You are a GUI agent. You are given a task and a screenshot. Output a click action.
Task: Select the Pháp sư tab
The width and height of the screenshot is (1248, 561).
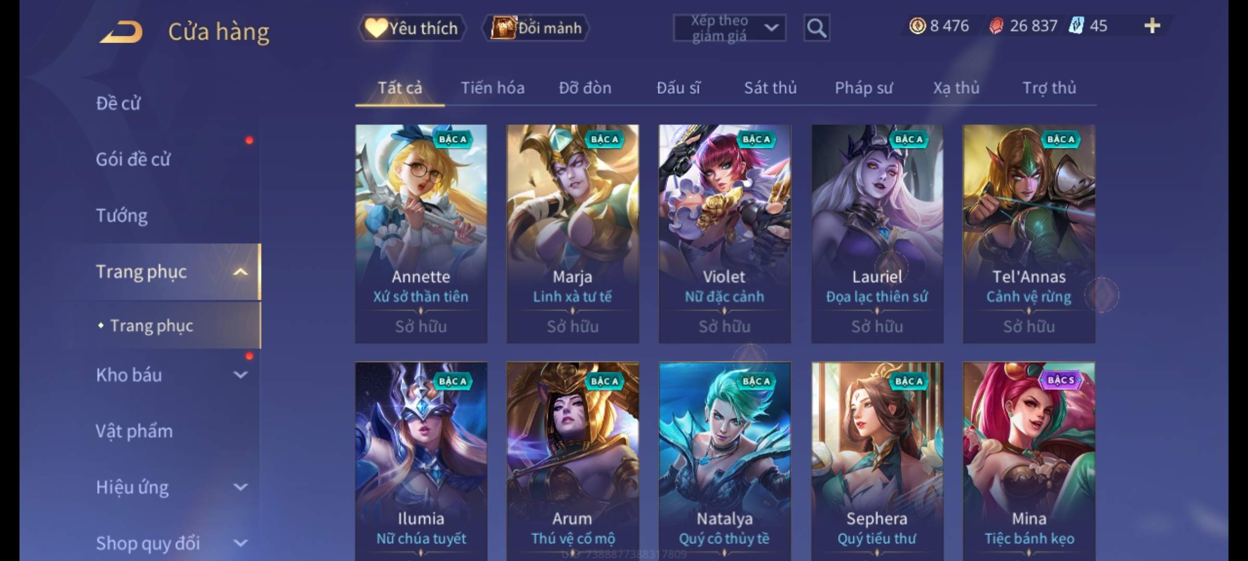tap(863, 88)
